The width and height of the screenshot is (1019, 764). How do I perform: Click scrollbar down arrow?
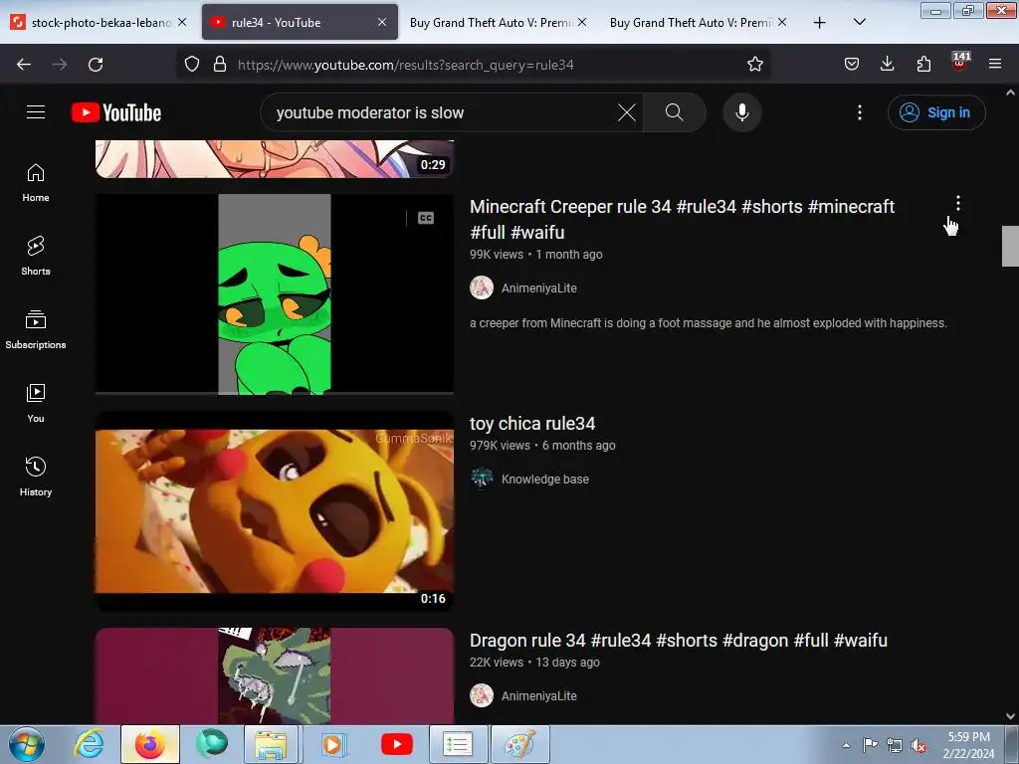[x=1010, y=716]
